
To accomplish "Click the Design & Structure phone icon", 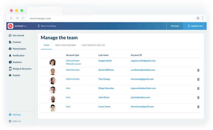I will [x=10, y=69].
